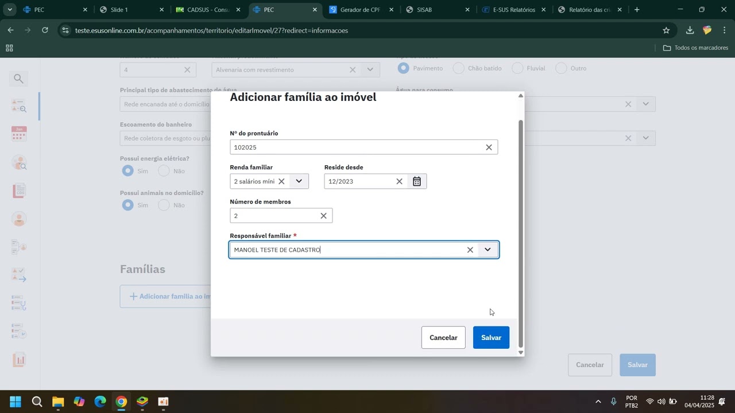This screenshot has height=413, width=735.
Task: Clear the Água para consumo selection
Action: point(628,104)
